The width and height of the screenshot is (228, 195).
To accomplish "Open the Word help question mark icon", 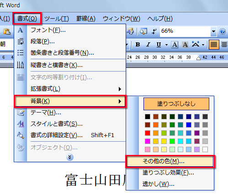I will 223,31.
